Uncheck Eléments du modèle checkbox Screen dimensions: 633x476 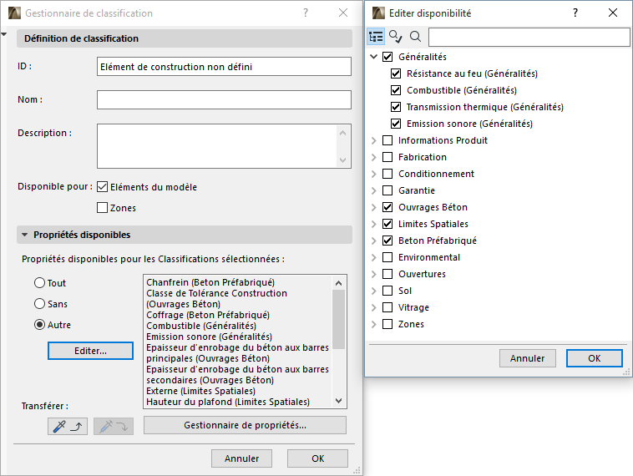click(102, 187)
